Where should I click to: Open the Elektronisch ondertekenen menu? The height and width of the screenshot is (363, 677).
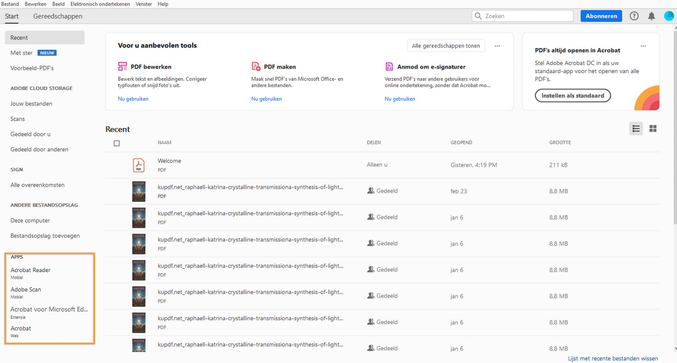100,4
